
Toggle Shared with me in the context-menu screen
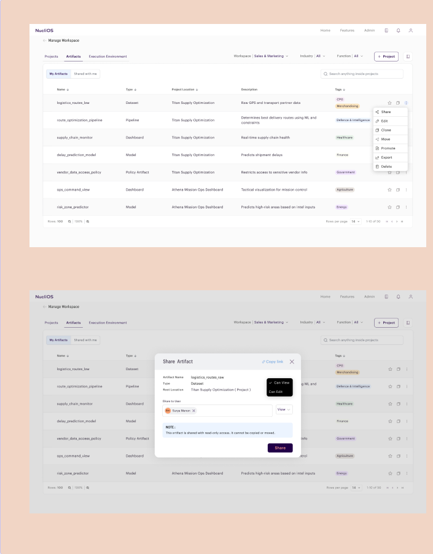coord(85,74)
